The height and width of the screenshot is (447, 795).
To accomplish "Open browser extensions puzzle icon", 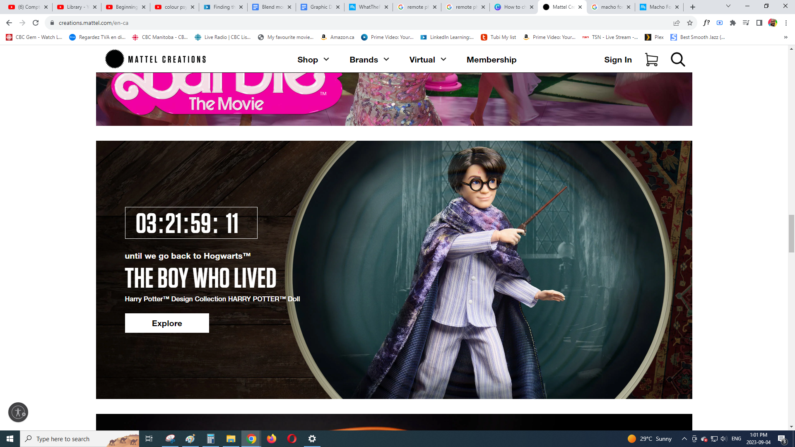I will (733, 23).
